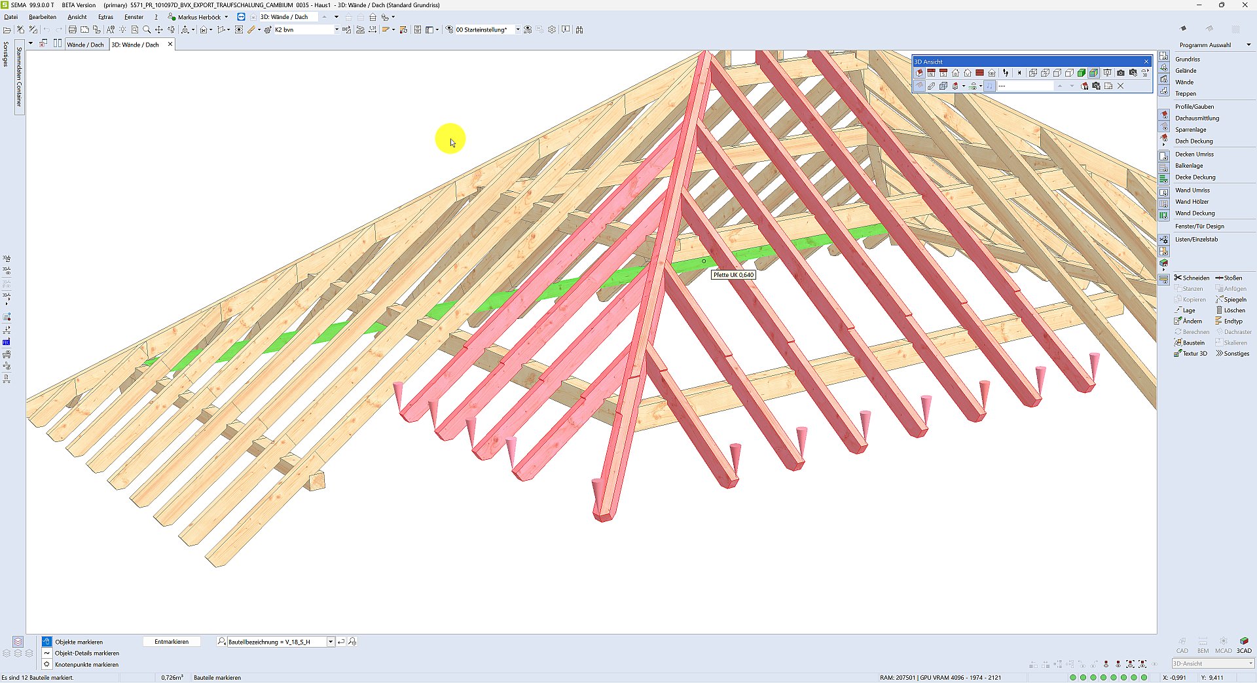Click 'Sparrenlage' in the program list
This screenshot has height=683, width=1257.
click(x=1190, y=130)
